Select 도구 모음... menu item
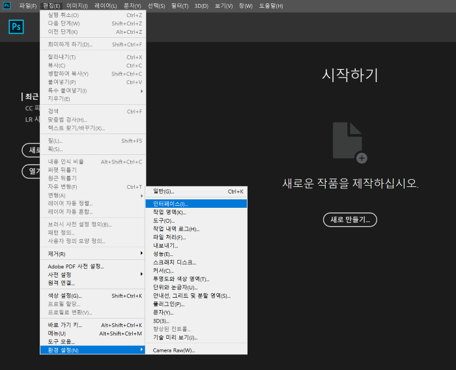This screenshot has height=370, width=456. pos(93,341)
